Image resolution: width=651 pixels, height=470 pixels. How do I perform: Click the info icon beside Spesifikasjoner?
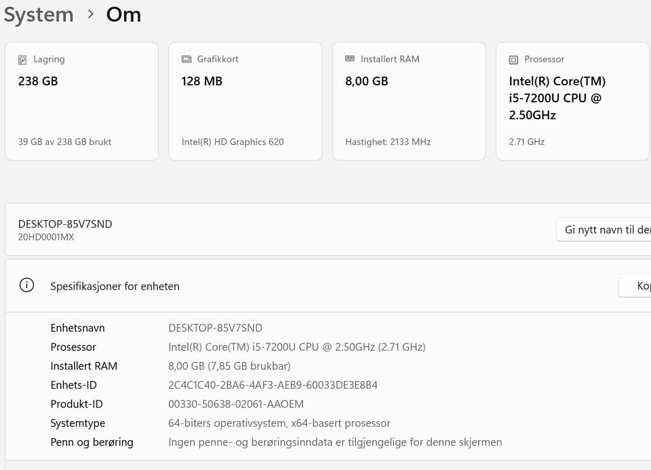click(x=26, y=286)
